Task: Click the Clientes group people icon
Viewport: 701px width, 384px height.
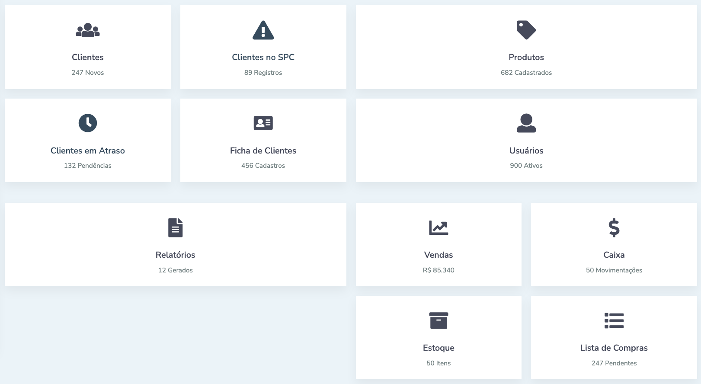Action: click(88, 30)
